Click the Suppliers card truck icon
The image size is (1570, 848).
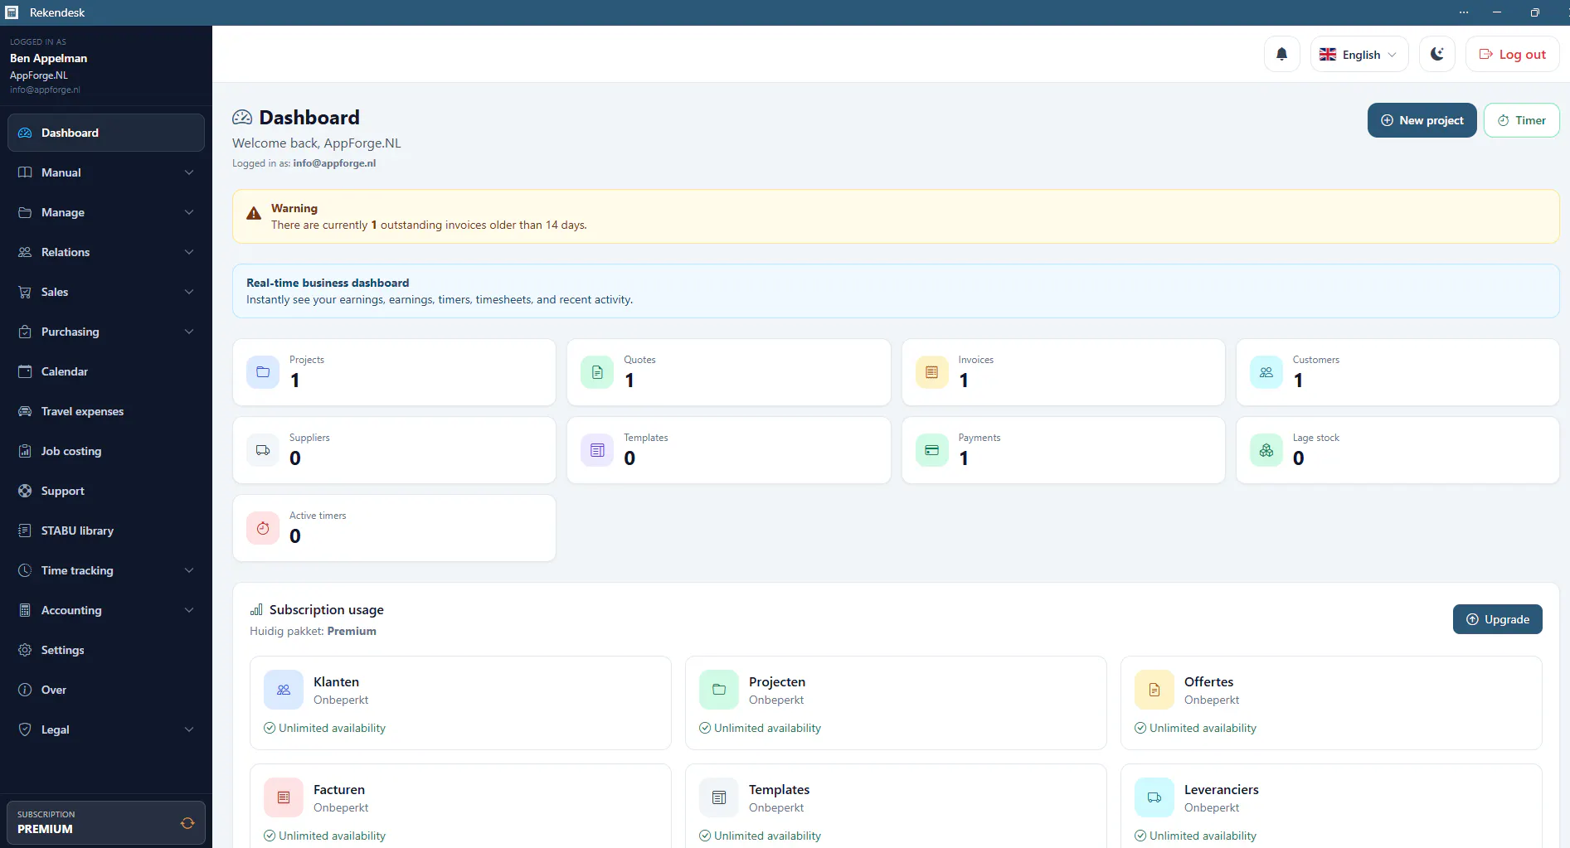pos(263,450)
